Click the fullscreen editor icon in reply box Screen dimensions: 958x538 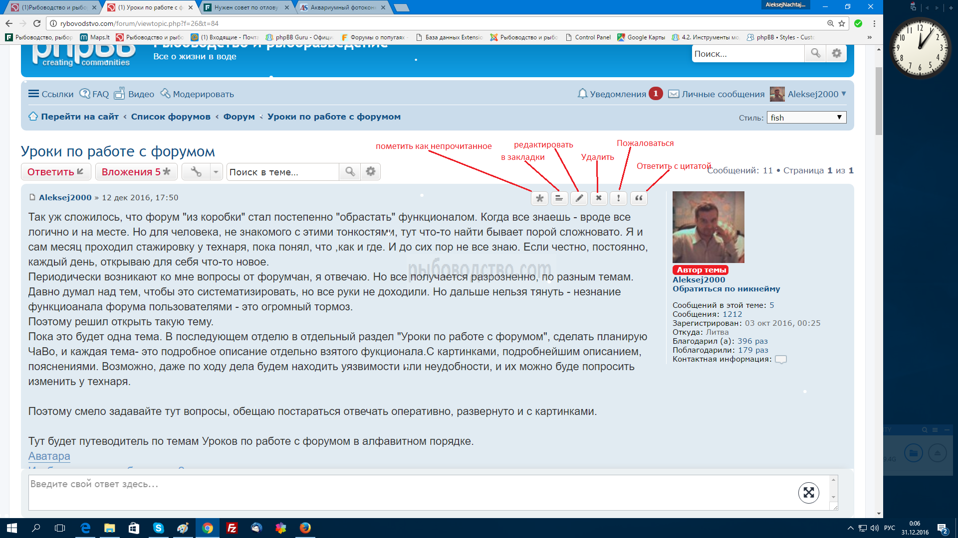pos(808,493)
